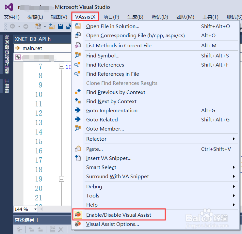The width and height of the screenshot is (242, 234).
Task: Select the Paste... menu entry
Action: coord(155,149)
